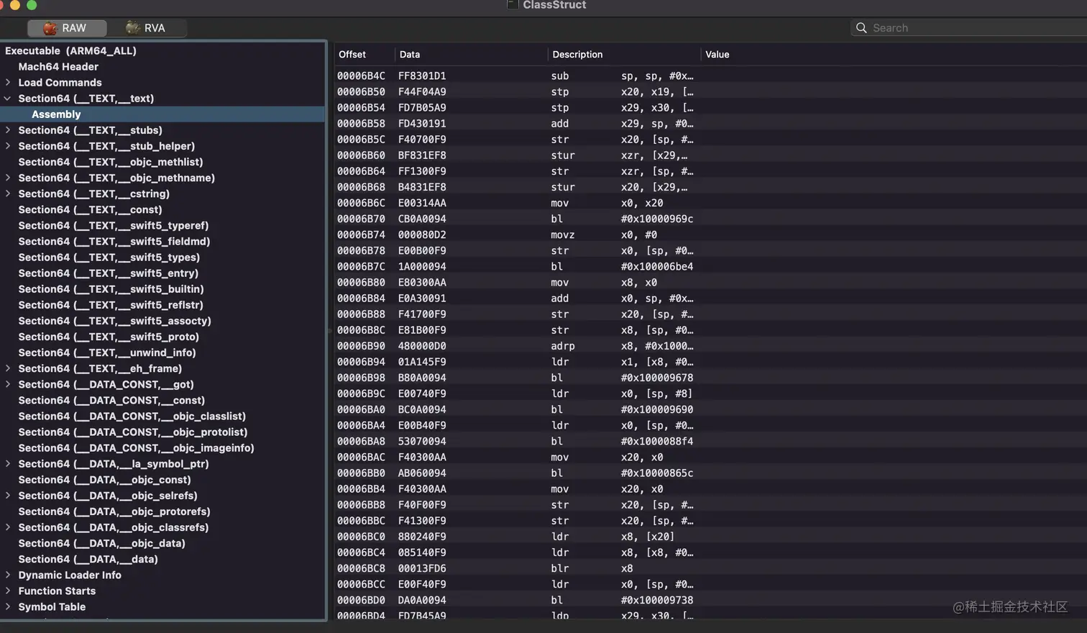Select Section64 (__DATA_CONST,__const)
1087x633 pixels.
(x=111, y=400)
